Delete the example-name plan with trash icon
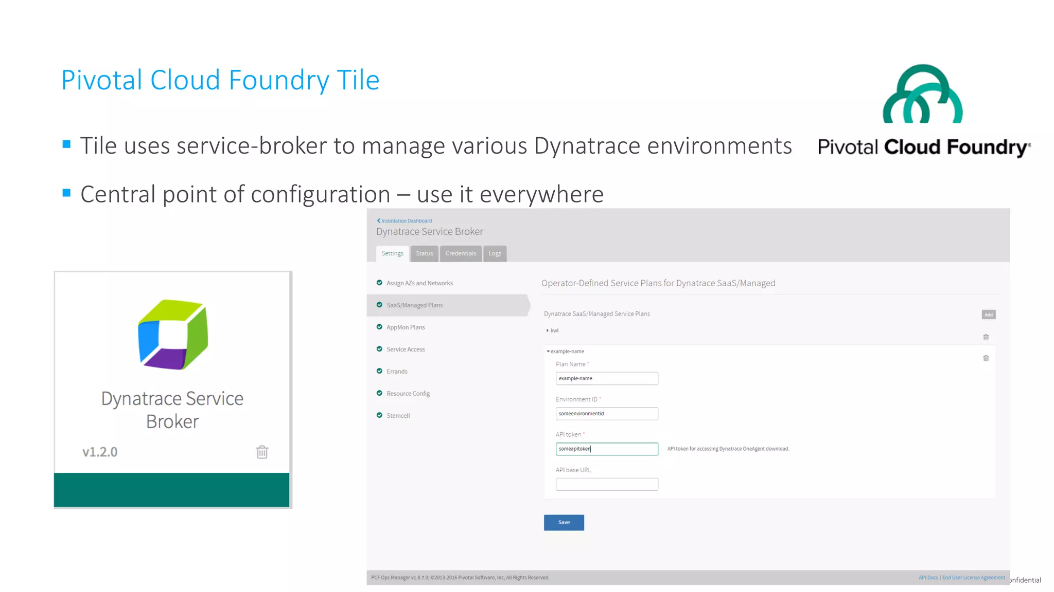The width and height of the screenshot is (1054, 592). [986, 358]
